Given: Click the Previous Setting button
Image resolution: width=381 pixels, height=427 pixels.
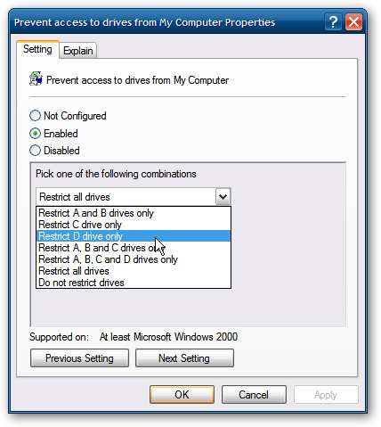Looking at the screenshot, I should click(79, 358).
